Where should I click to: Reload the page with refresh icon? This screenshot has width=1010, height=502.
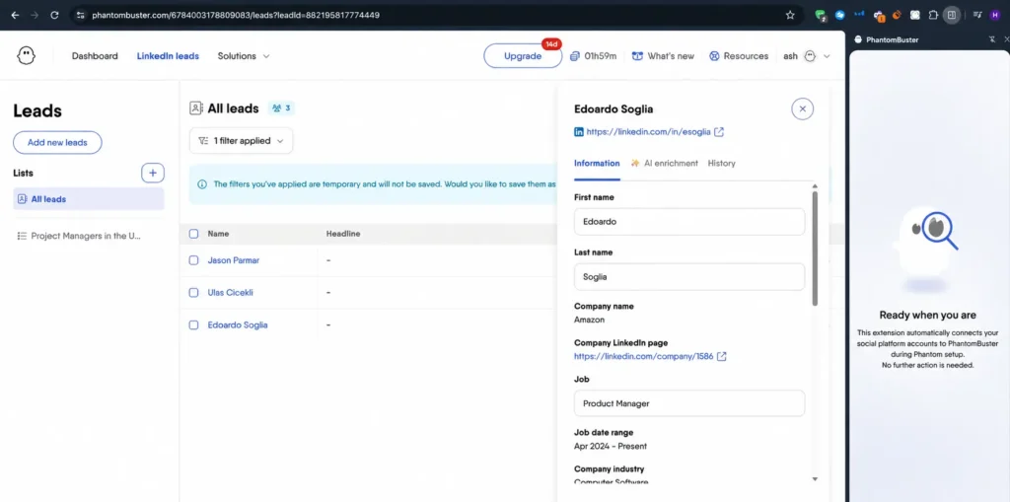(55, 15)
